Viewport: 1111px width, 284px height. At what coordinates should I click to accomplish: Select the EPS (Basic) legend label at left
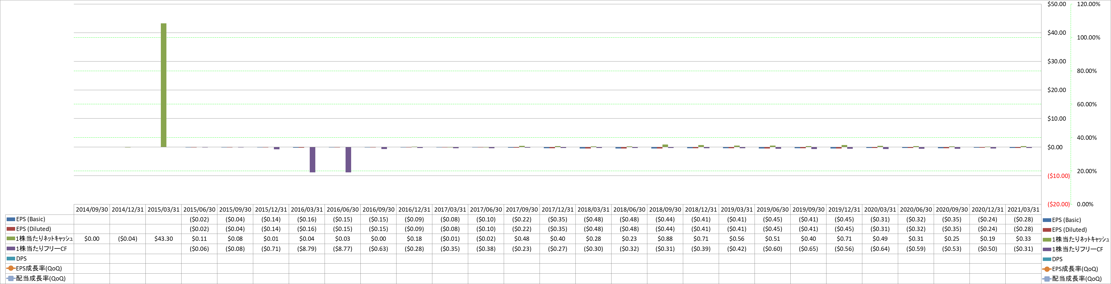(31, 219)
